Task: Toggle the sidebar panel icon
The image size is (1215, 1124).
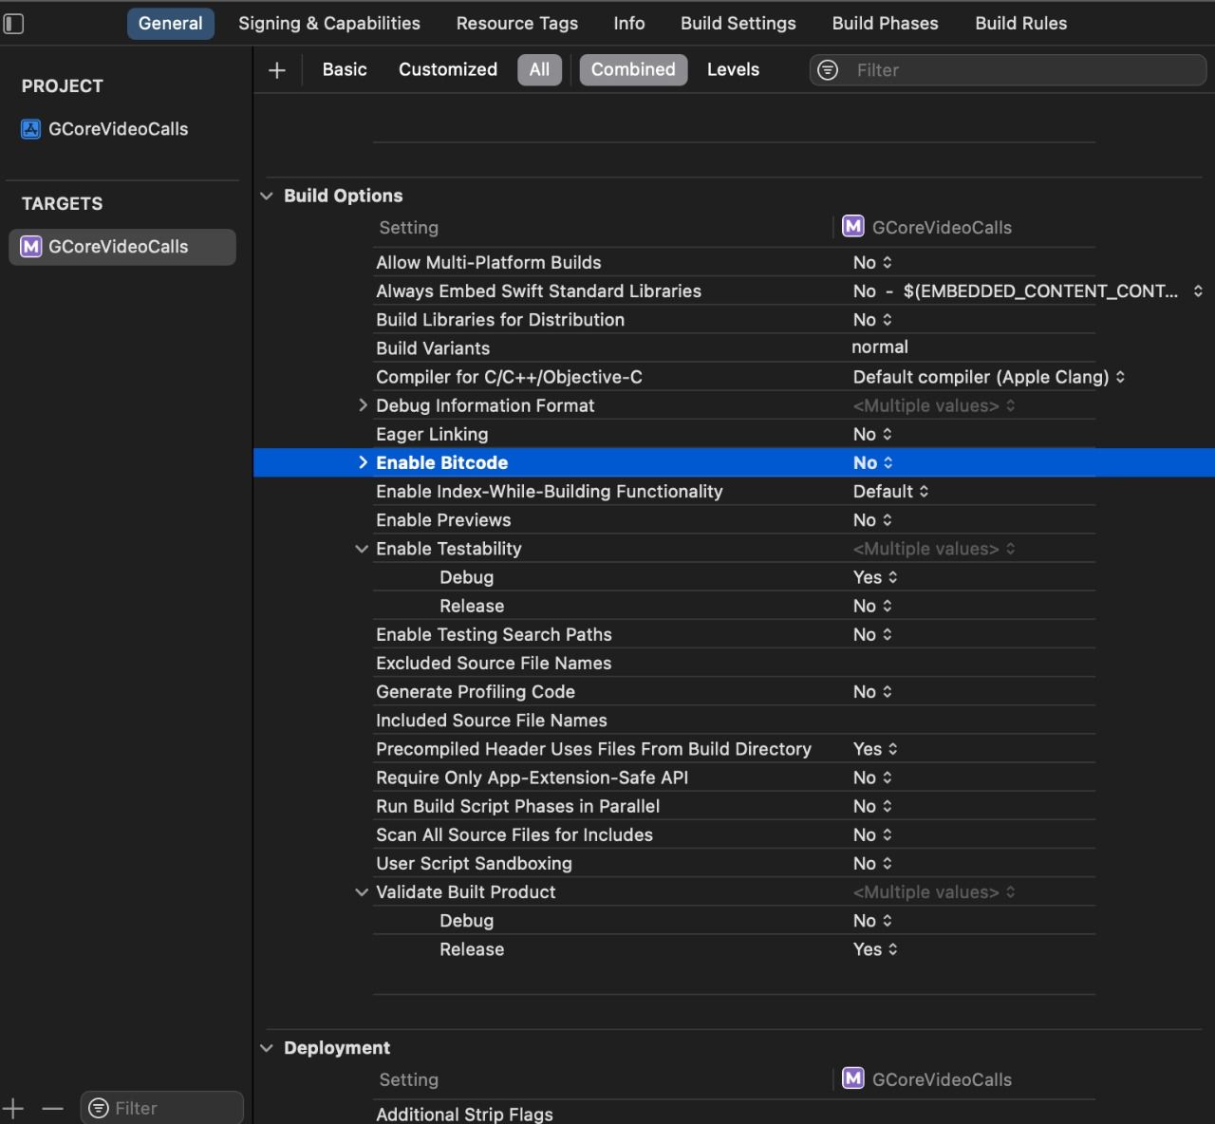Action: tap(13, 23)
